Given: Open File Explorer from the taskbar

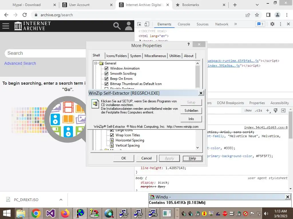Looking at the screenshot, I should 21,213.
